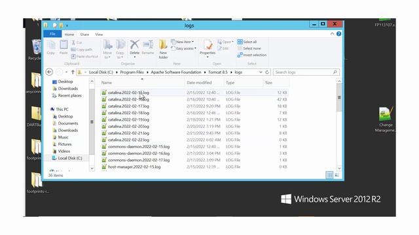The height and width of the screenshot is (235, 419).
Task: Create a New folder
Action: point(163,50)
